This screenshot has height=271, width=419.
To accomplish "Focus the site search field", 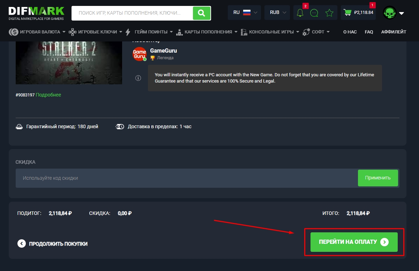I will point(132,13).
